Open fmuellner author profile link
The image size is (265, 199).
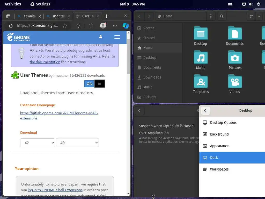(61, 75)
